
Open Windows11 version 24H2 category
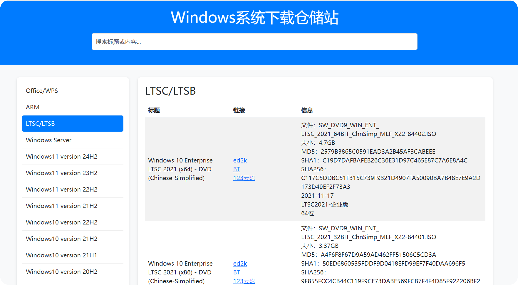pos(73,157)
